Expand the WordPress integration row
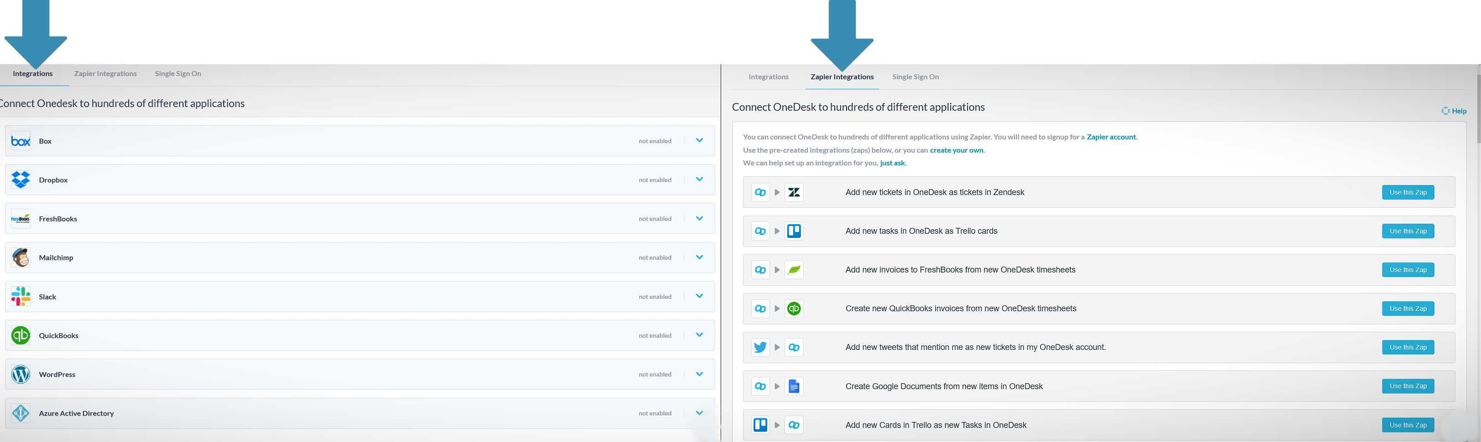The height and width of the screenshot is (442, 1481). (x=699, y=374)
